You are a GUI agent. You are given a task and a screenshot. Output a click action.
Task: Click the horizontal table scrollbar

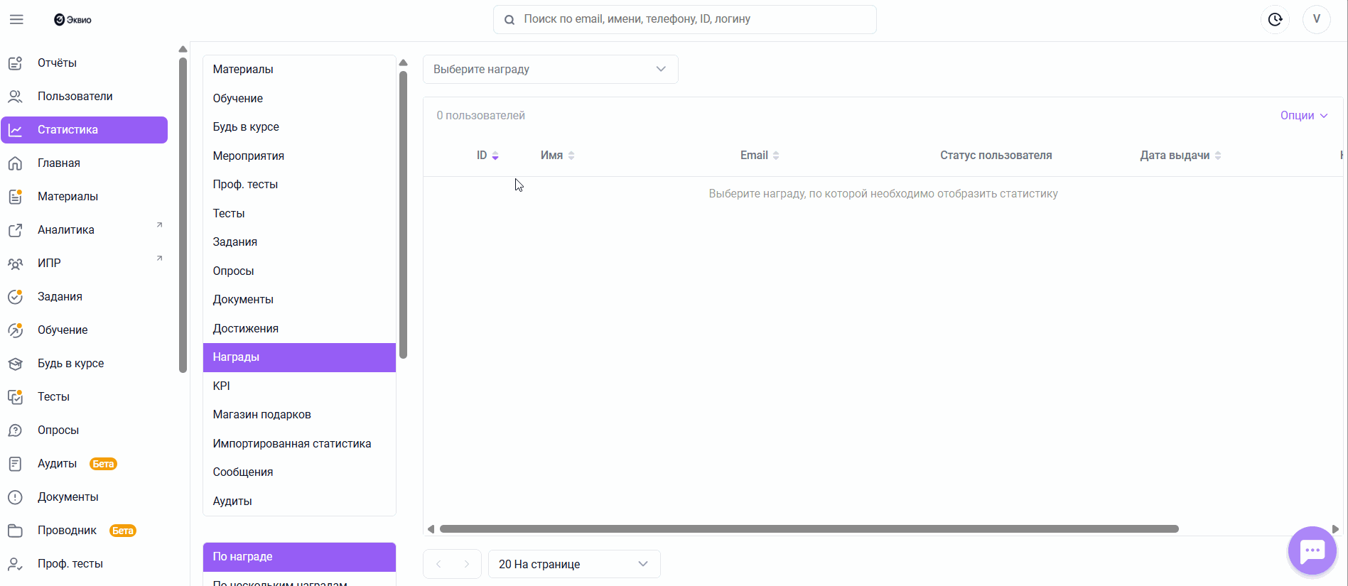(x=809, y=529)
